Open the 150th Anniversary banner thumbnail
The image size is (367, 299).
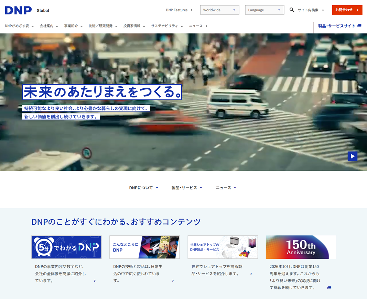click(x=301, y=247)
